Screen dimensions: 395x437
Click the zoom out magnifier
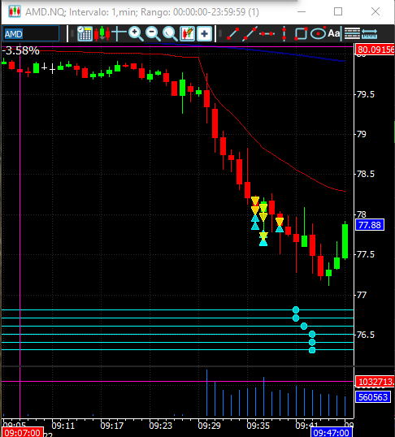click(x=153, y=34)
